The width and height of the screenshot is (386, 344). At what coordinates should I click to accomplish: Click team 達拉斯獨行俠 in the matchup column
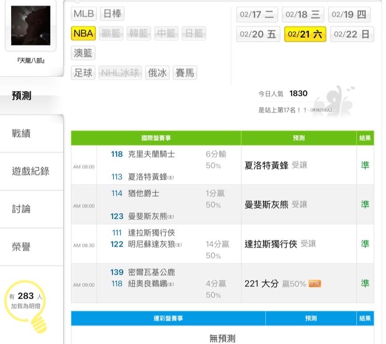click(151, 233)
